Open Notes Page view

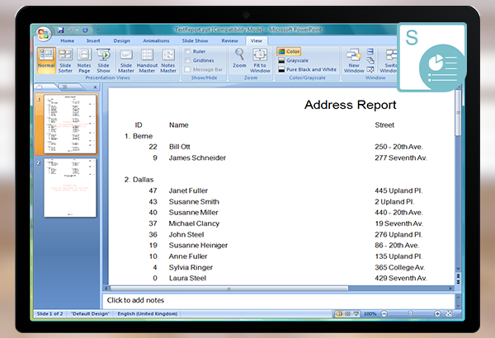(83, 59)
